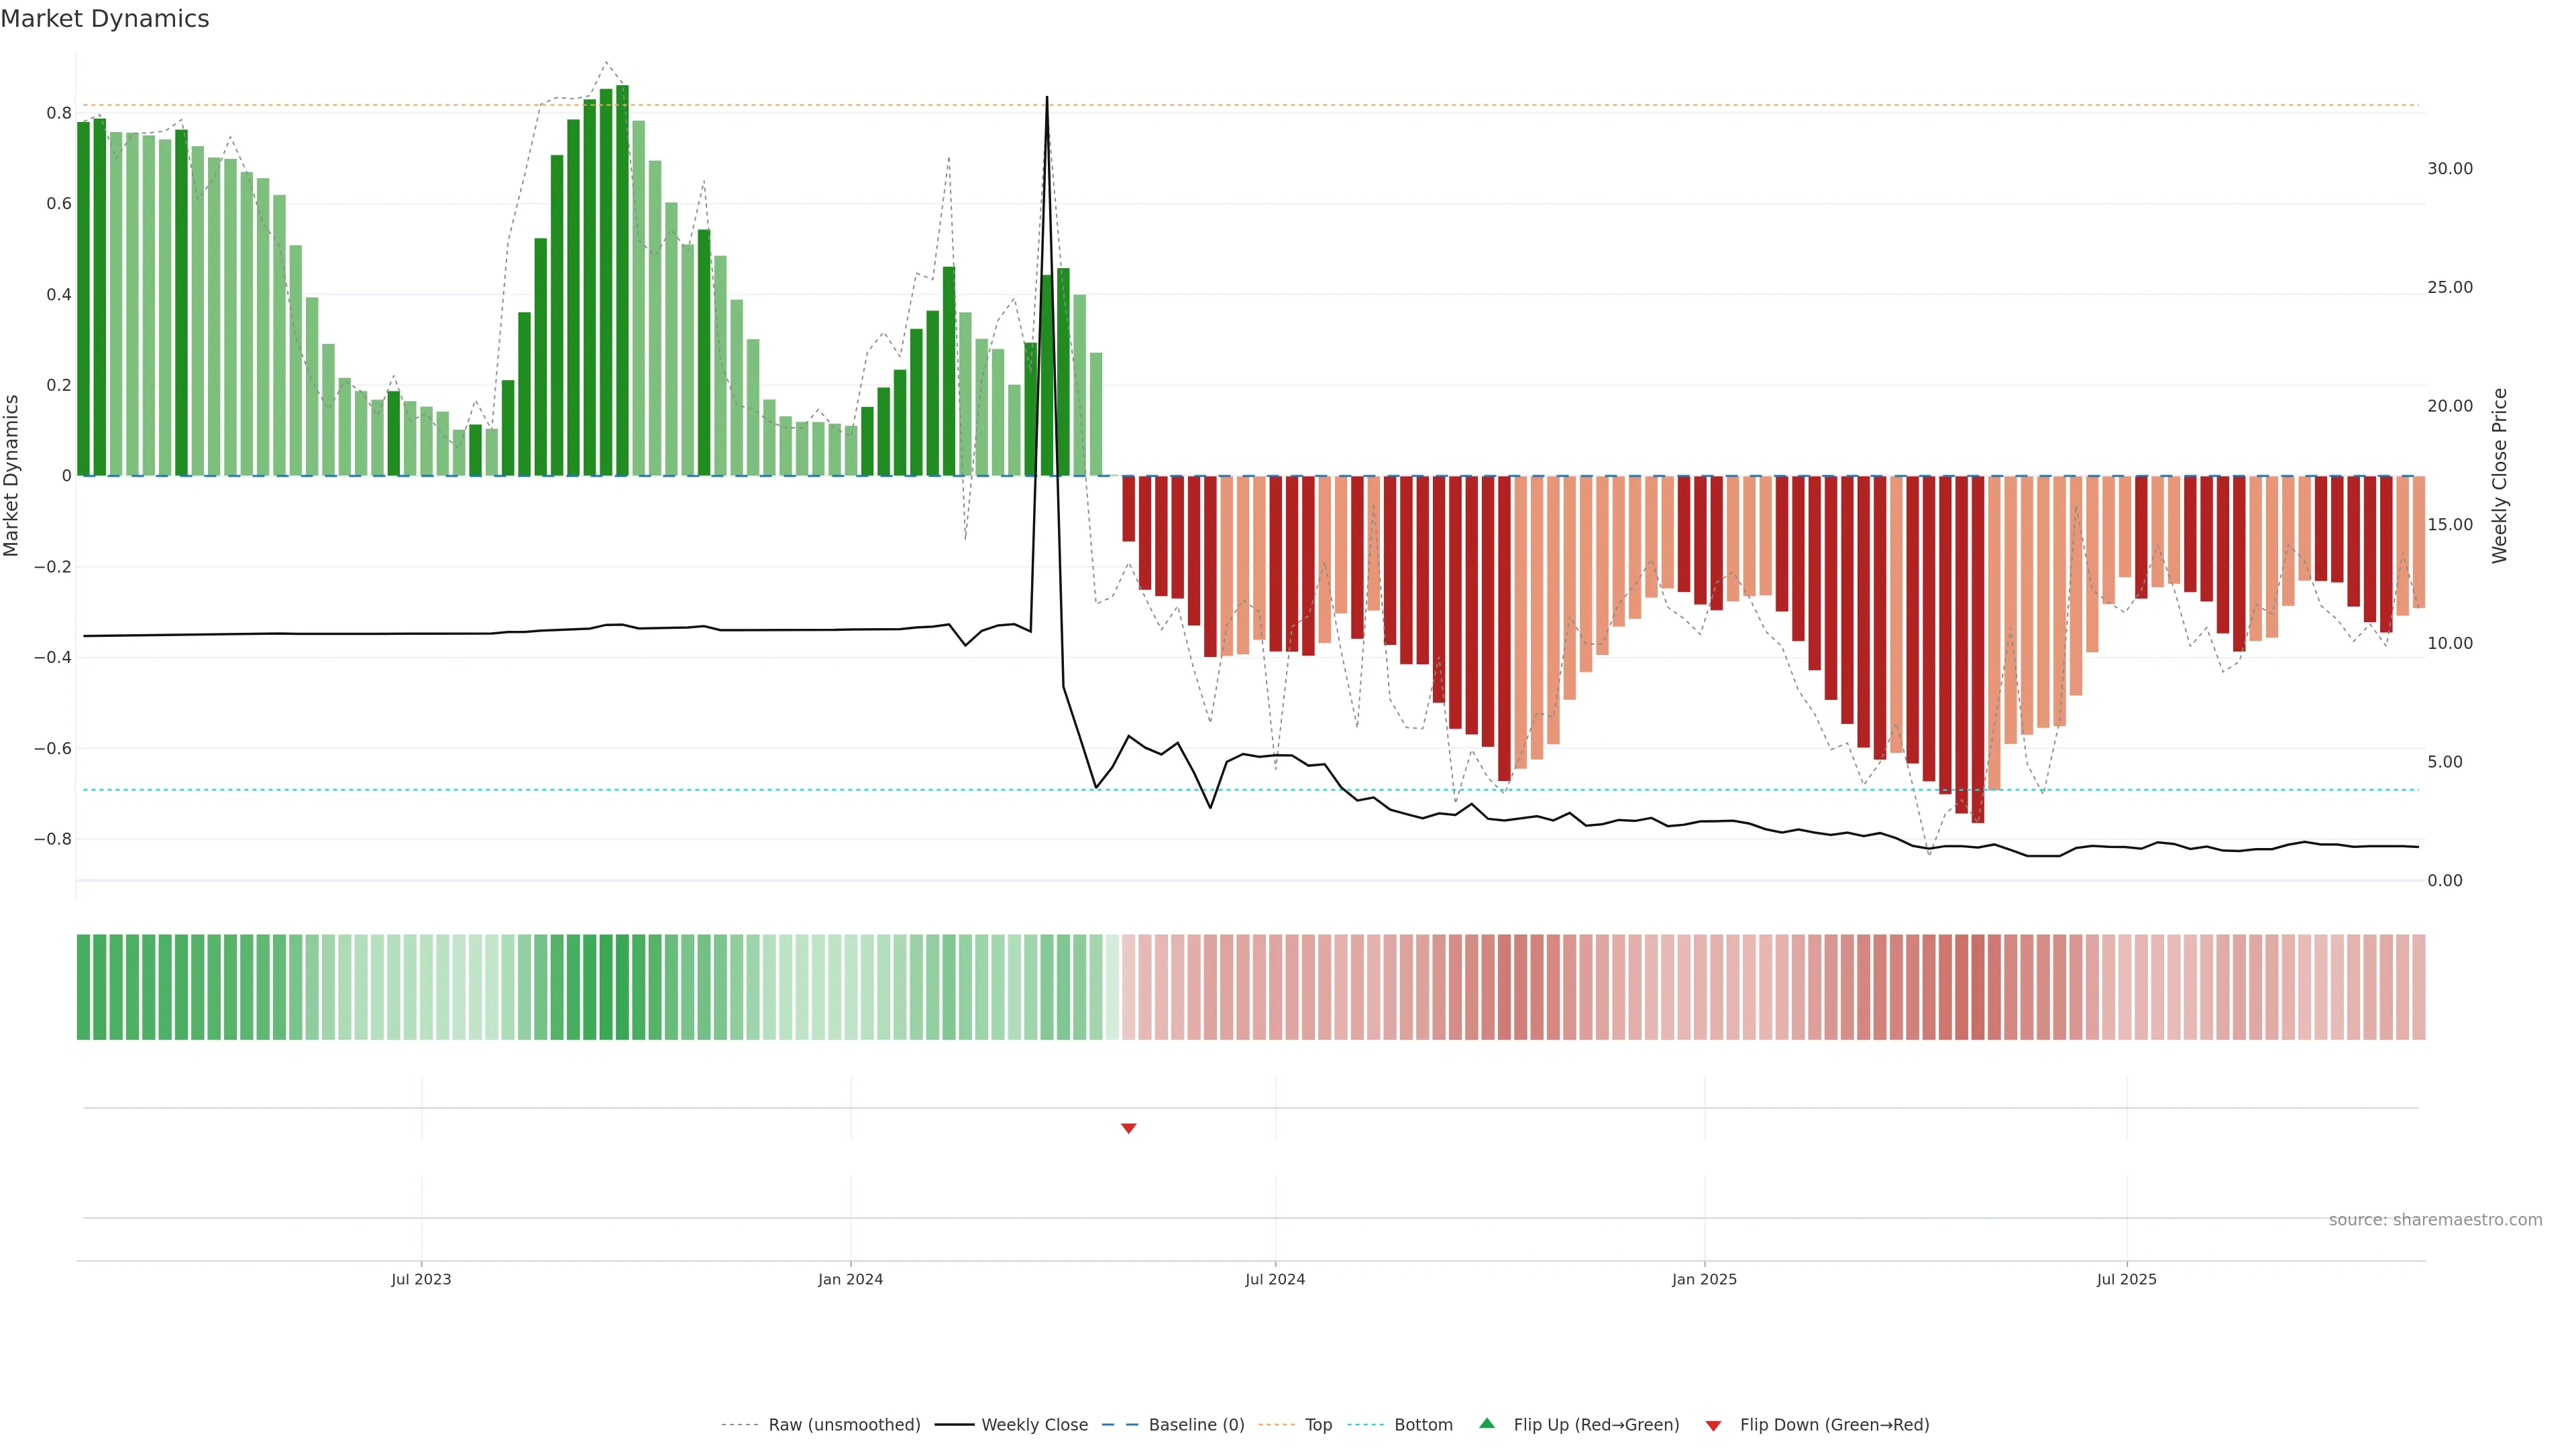Image resolution: width=2576 pixels, height=1448 pixels.
Task: Click the Weekly Close Price axis title
Action: (x=2499, y=476)
